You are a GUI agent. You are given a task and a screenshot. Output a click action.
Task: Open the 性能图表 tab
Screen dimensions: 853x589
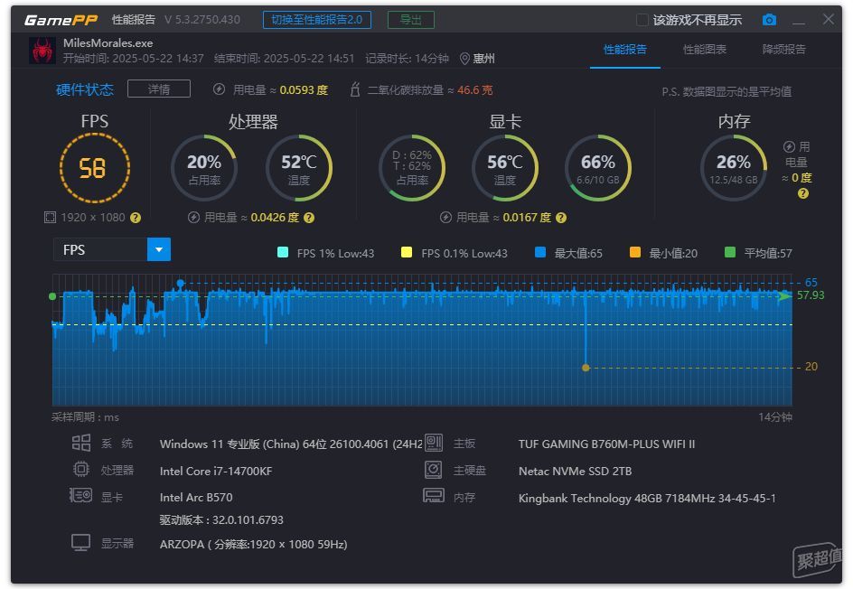click(705, 50)
